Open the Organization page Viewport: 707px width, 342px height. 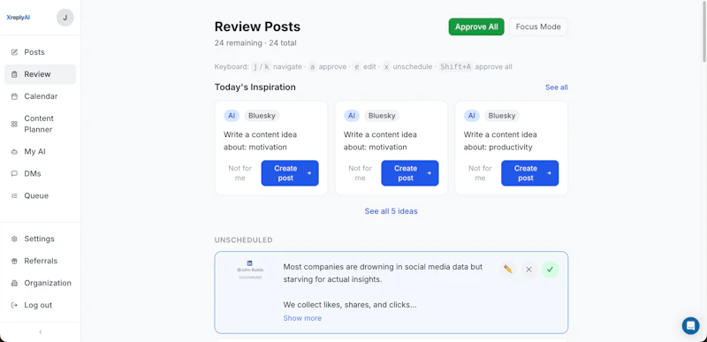pos(40,283)
